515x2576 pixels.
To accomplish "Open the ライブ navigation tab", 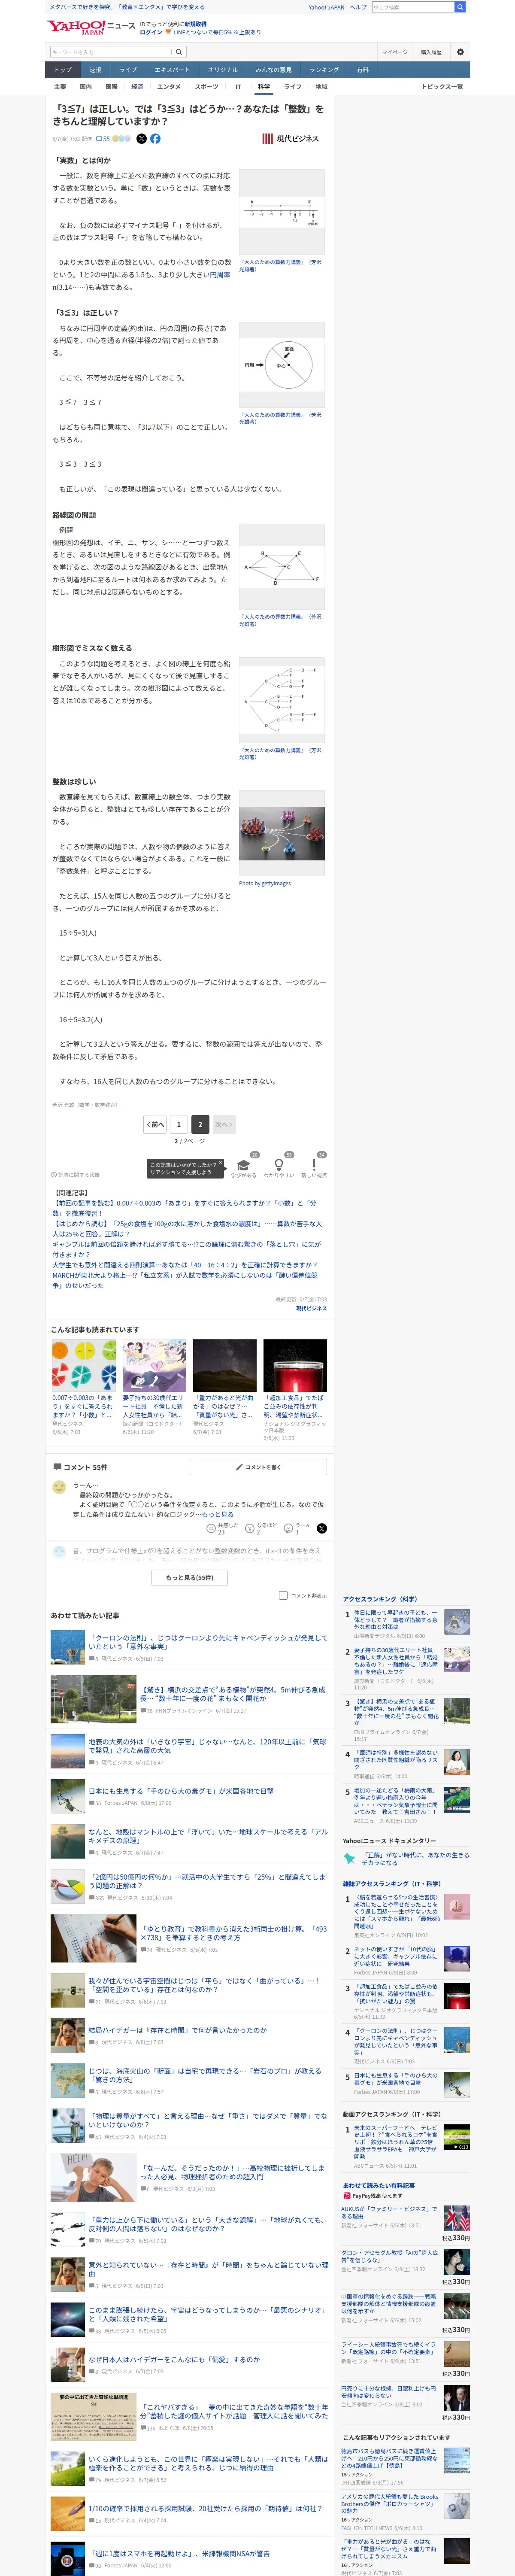I will coord(128,70).
